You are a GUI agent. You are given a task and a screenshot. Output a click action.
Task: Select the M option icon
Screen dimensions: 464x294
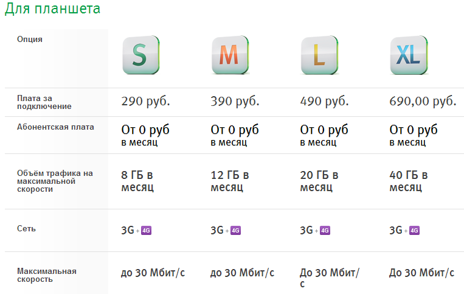click(230, 55)
